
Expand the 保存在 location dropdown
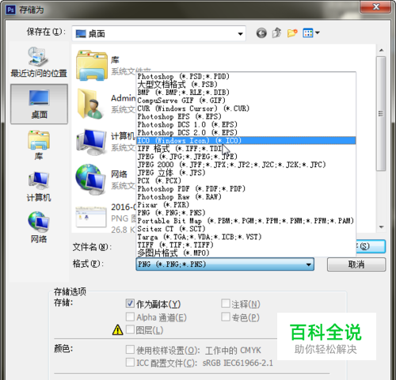click(x=158, y=33)
